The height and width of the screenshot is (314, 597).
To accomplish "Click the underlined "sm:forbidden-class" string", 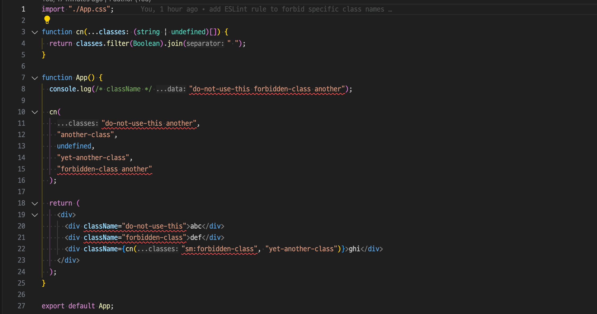I will pos(219,249).
